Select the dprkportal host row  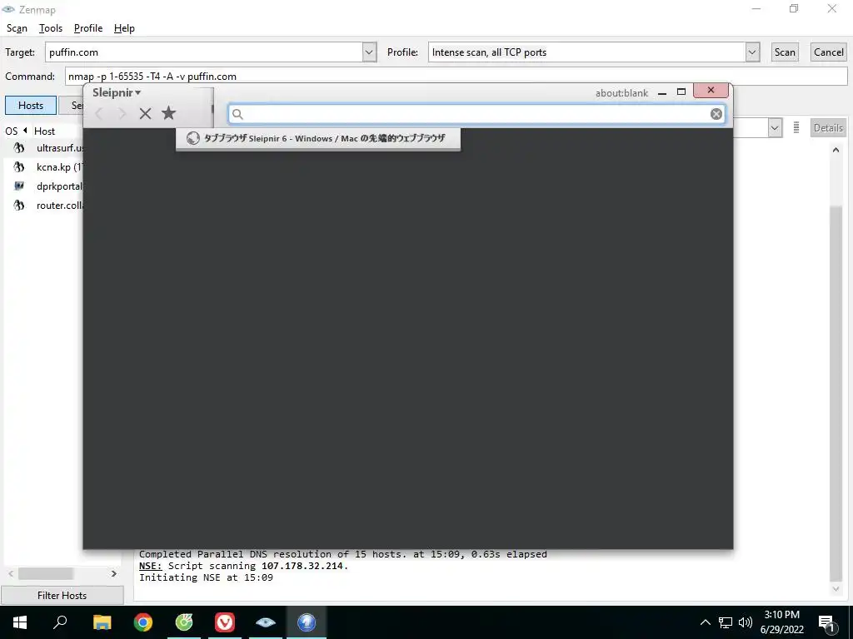click(x=43, y=186)
